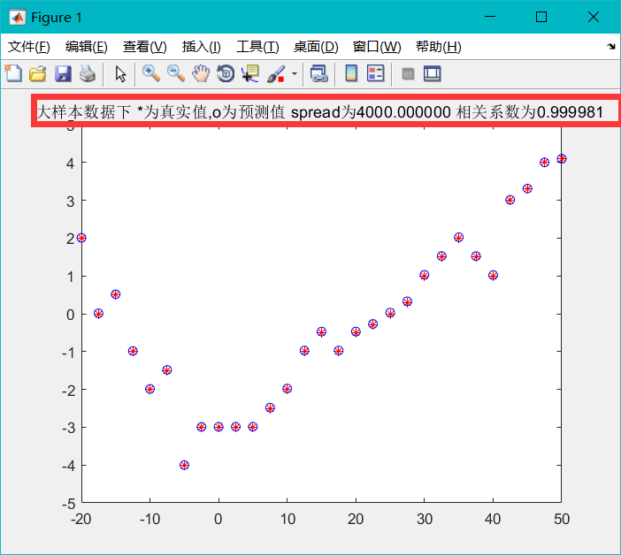
Task: Activate the Zoom Out magnifier tool
Action: tap(176, 73)
